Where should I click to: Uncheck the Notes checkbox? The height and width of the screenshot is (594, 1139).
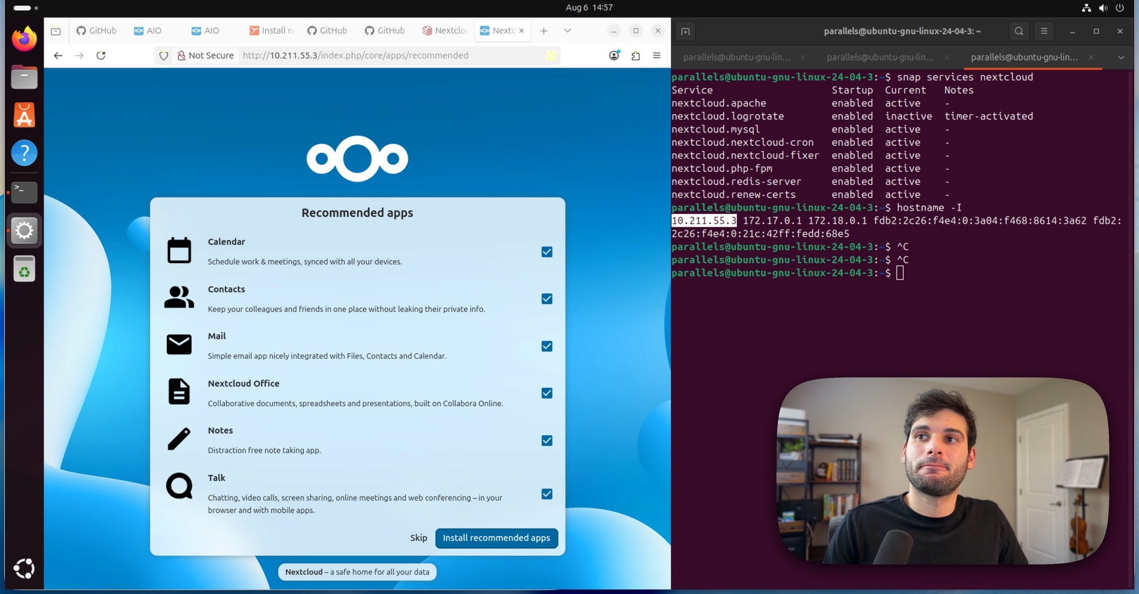click(547, 440)
